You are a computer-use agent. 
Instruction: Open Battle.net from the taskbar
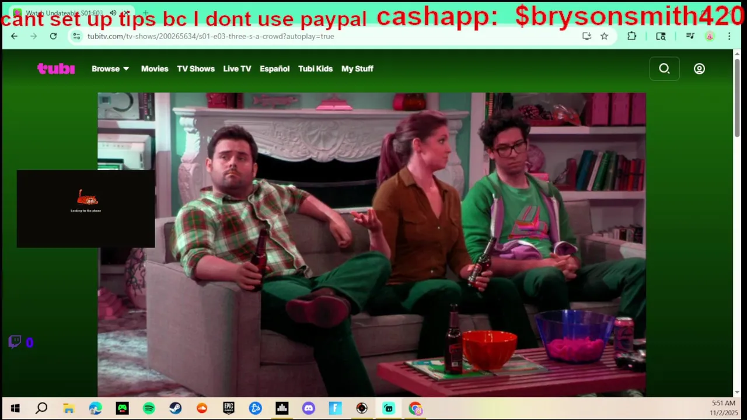(255, 408)
